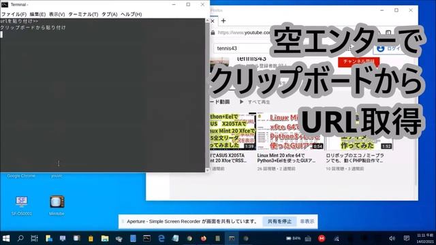
Task: Select the SF-050001 desktop icon
Action: click(21, 205)
